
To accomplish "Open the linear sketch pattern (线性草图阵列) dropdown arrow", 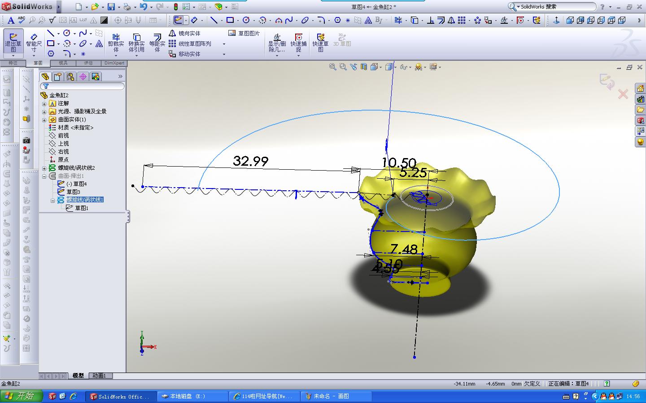I will [224, 44].
